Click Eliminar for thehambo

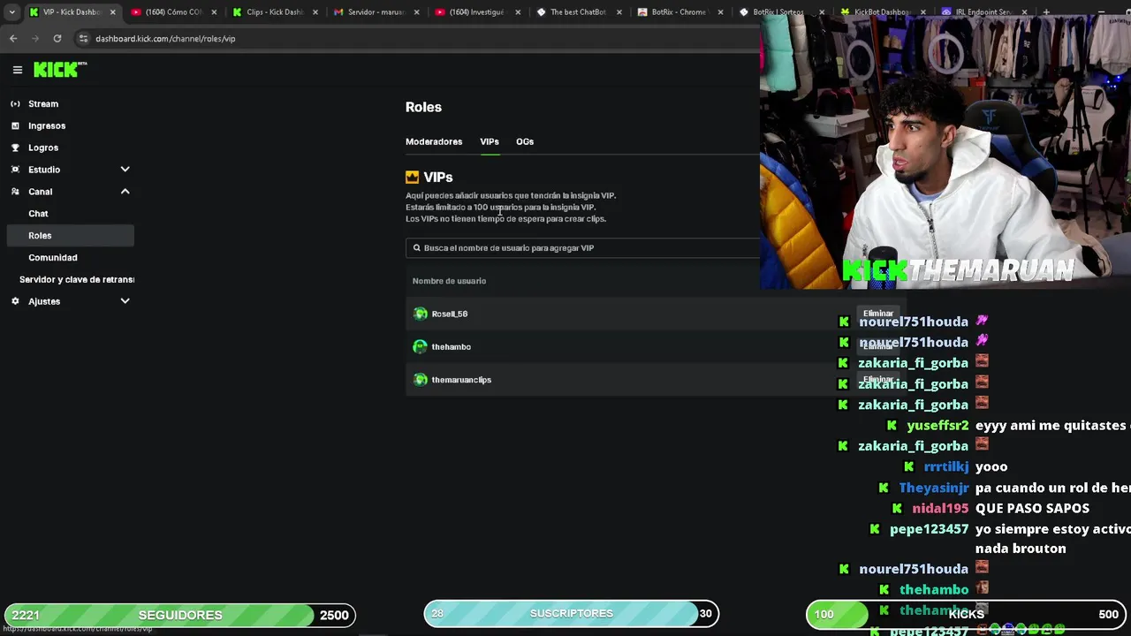coord(878,346)
